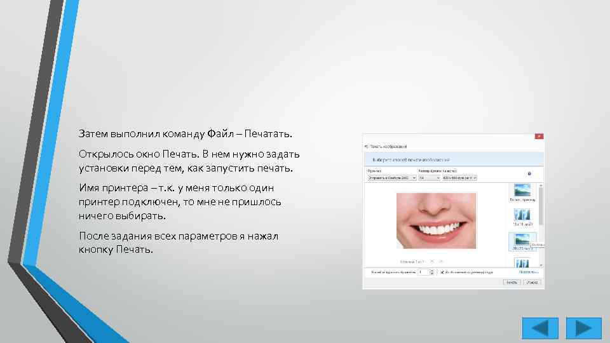The height and width of the screenshot is (343, 610).
Task: Click the scroll down arrow of layout list
Action: tap(541, 266)
